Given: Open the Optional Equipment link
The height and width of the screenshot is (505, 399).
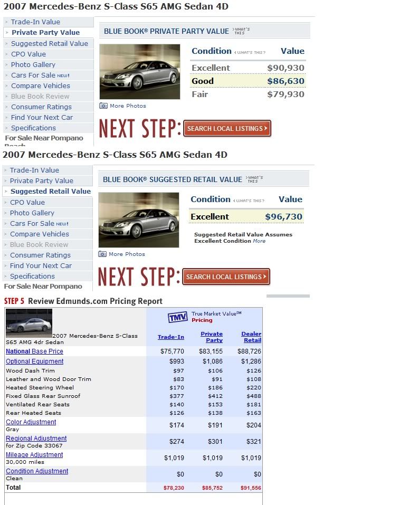Looking at the screenshot, I should point(34,361).
